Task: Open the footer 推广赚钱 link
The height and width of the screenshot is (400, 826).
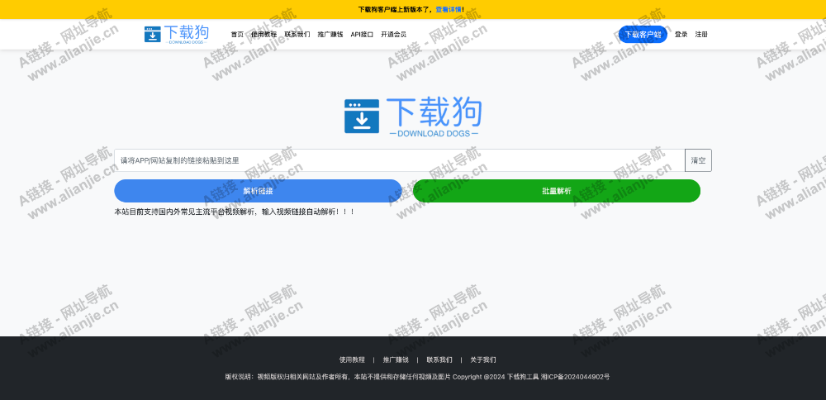Action: coord(396,360)
